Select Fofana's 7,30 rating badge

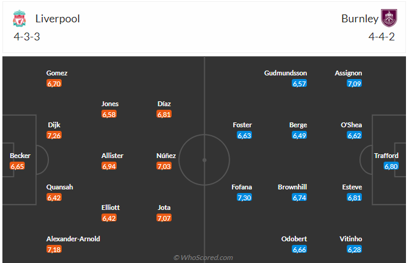tap(245, 197)
